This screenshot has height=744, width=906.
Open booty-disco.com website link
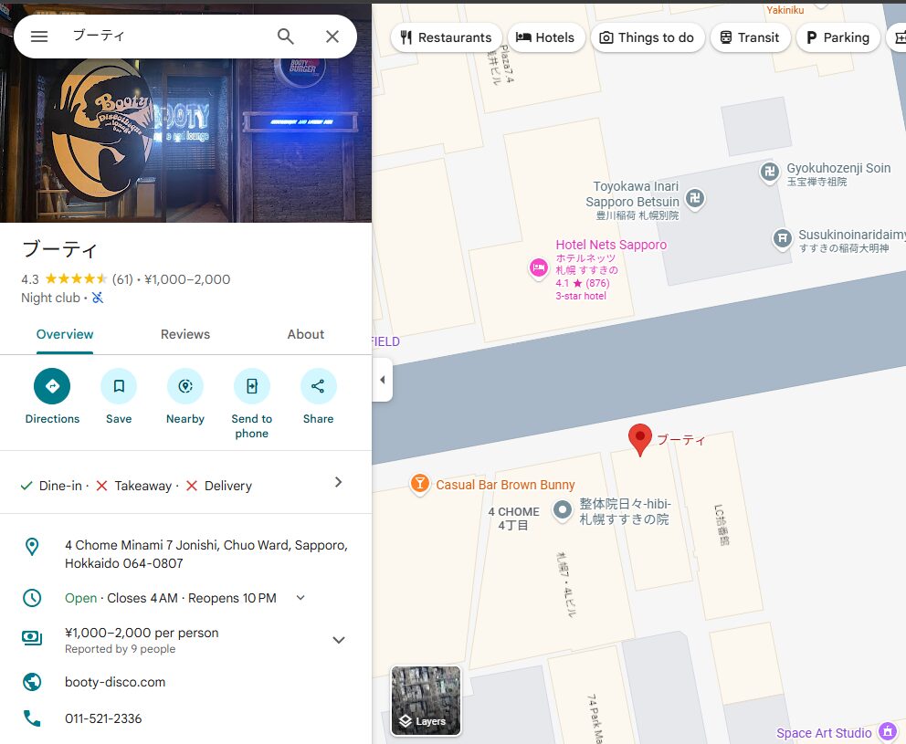(x=115, y=682)
